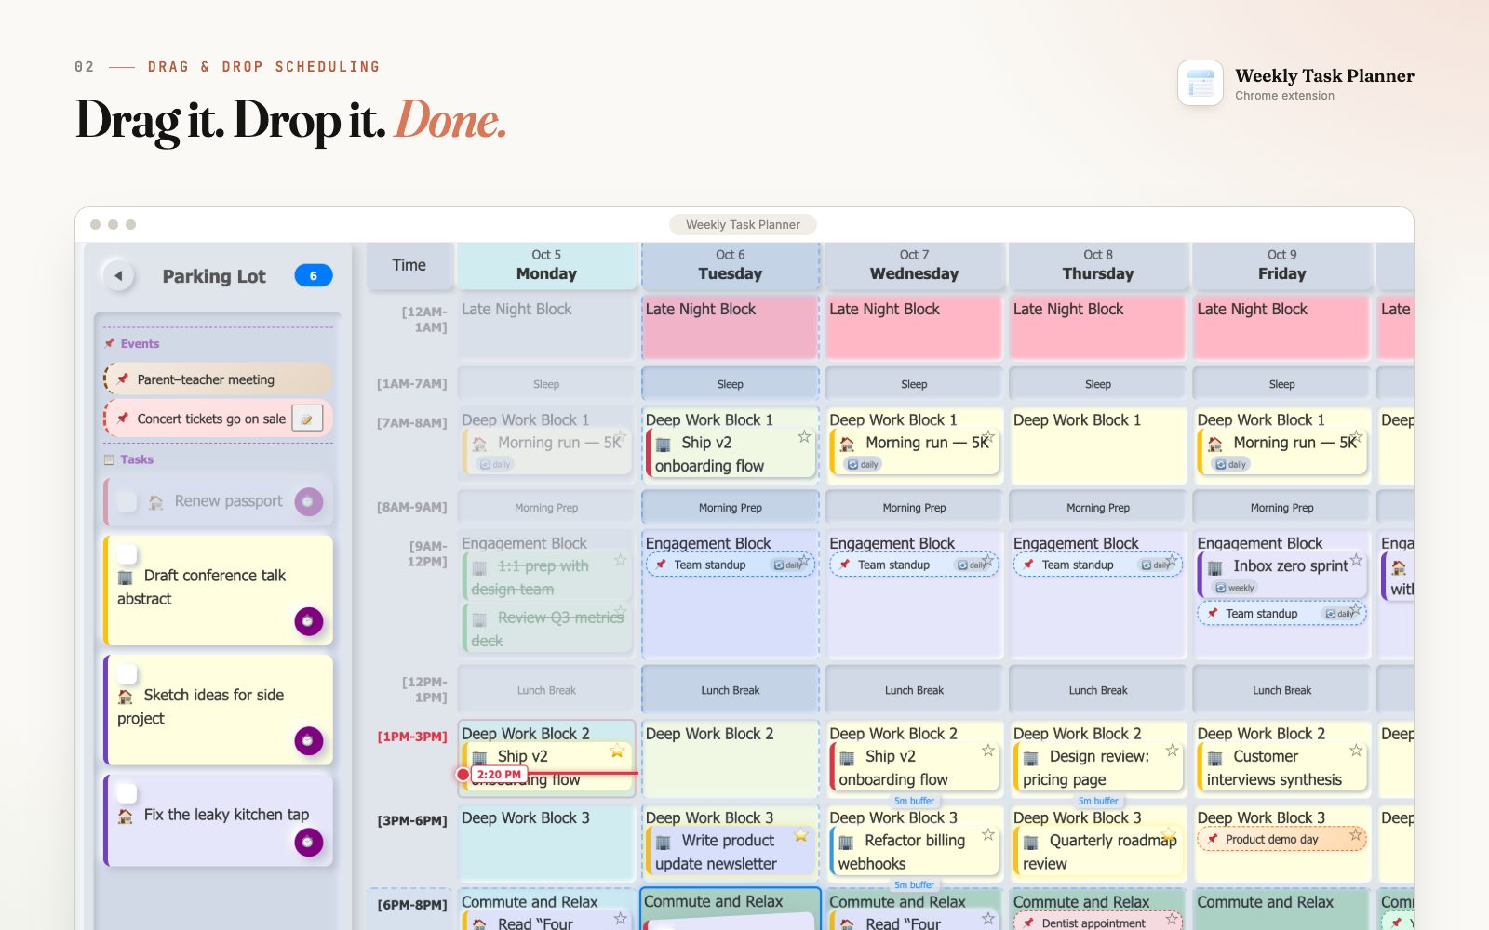
Task: Click daily badge on Wednesday's Morning run
Action: click(x=864, y=464)
